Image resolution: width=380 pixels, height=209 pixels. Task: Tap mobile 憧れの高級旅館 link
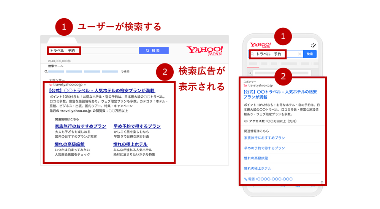click(x=256, y=158)
